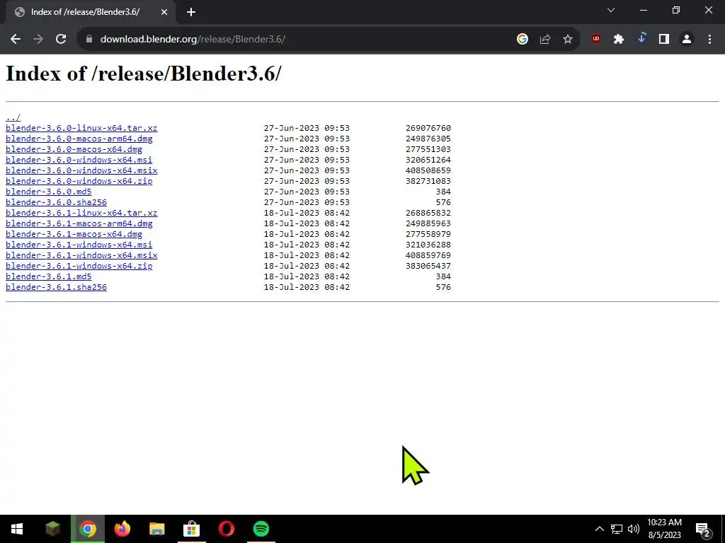Download blender-3.6.1-windows-x64.zip
The width and height of the screenshot is (725, 543).
pyautogui.click(x=79, y=266)
